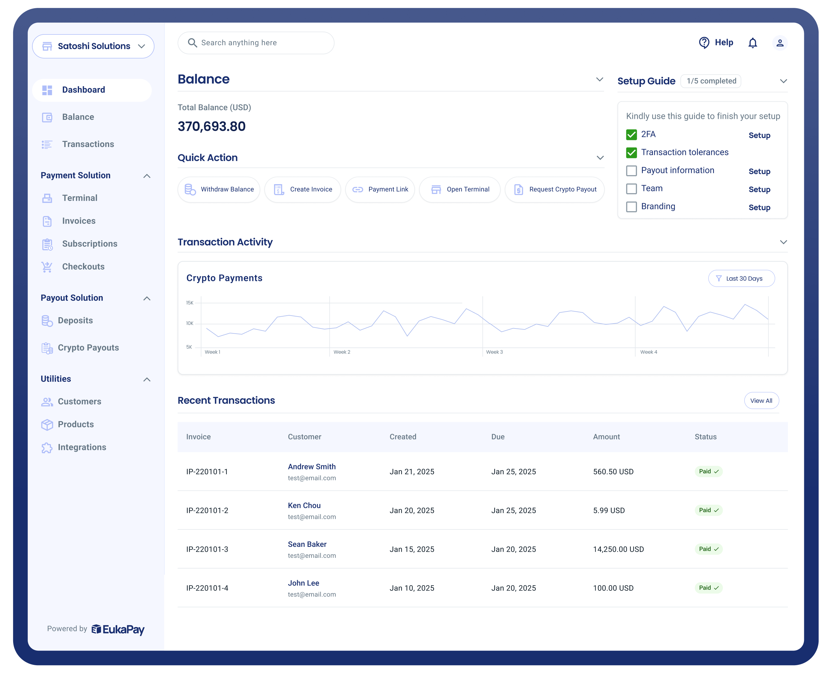The height and width of the screenshot is (685, 832).
Task: Check the Team setup checkbox
Action: click(x=631, y=189)
